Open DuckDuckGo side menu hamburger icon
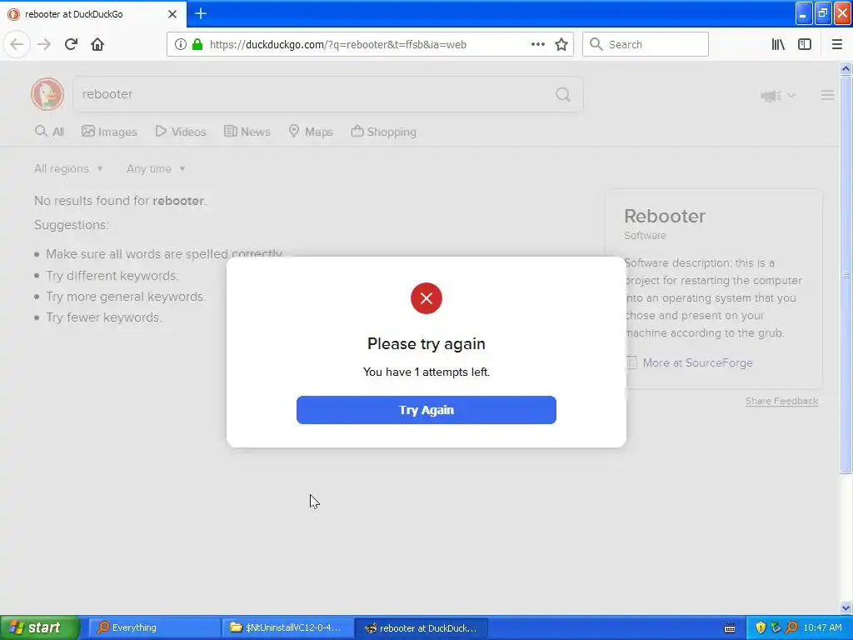 [827, 95]
